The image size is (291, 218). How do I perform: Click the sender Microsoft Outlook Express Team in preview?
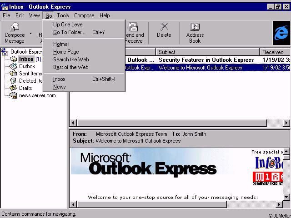click(x=131, y=134)
